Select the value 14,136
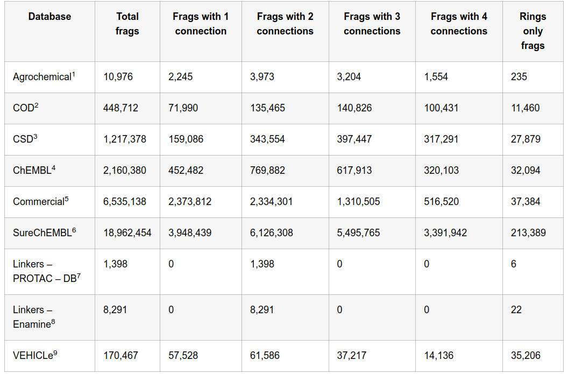568x374 pixels. click(439, 356)
